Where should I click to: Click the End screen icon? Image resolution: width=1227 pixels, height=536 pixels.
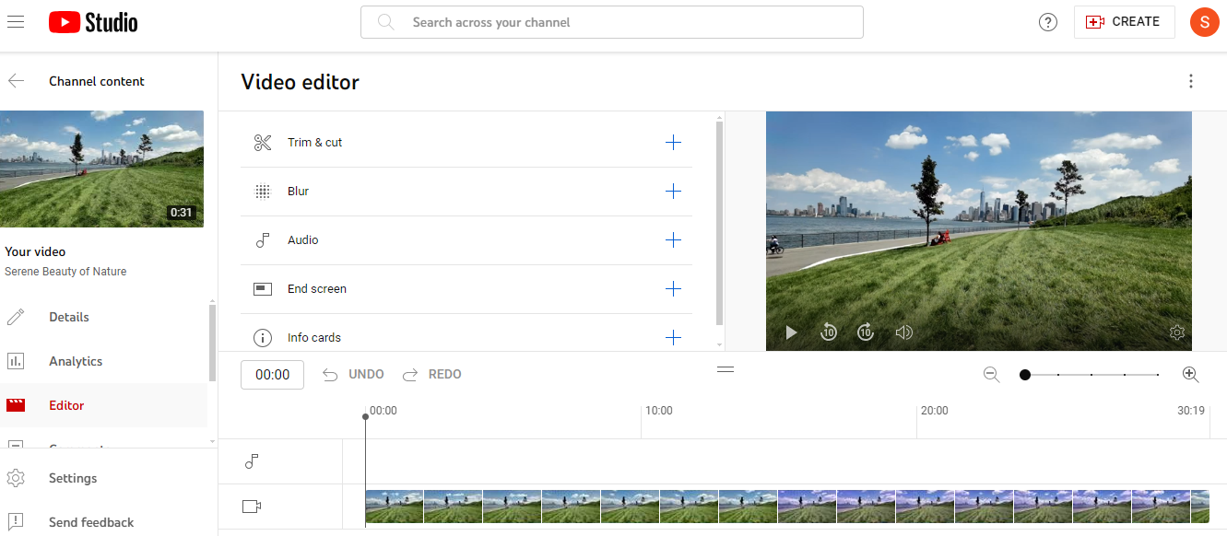click(x=263, y=289)
